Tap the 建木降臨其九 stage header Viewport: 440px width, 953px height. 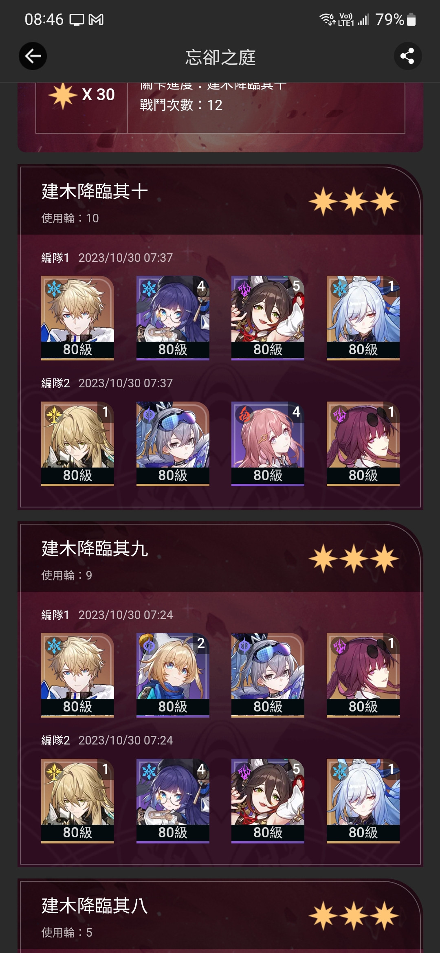[220, 557]
